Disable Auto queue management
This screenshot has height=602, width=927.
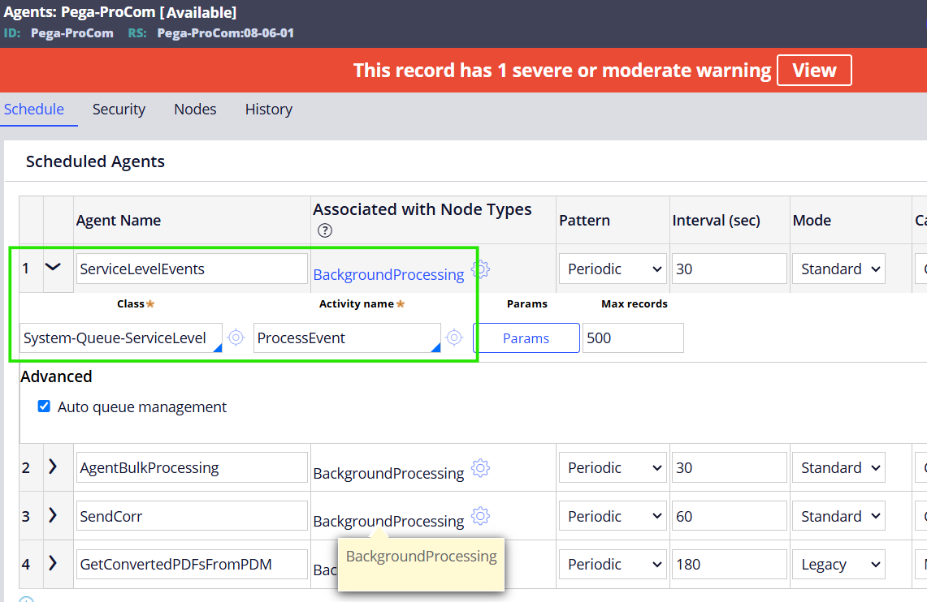tap(43, 406)
